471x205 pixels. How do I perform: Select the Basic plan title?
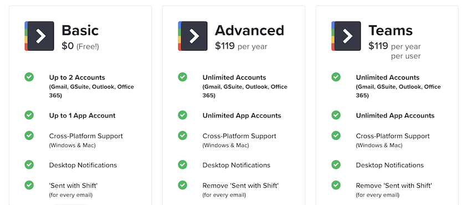pyautogui.click(x=80, y=30)
